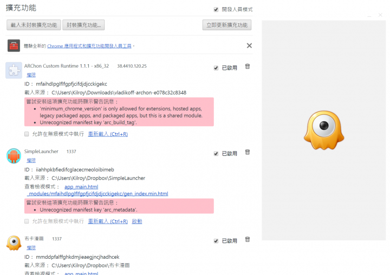This screenshot has width=390, height=275.
Task: Disable SimpleLauncher 已啟用 checkbox
Action: [216, 154]
